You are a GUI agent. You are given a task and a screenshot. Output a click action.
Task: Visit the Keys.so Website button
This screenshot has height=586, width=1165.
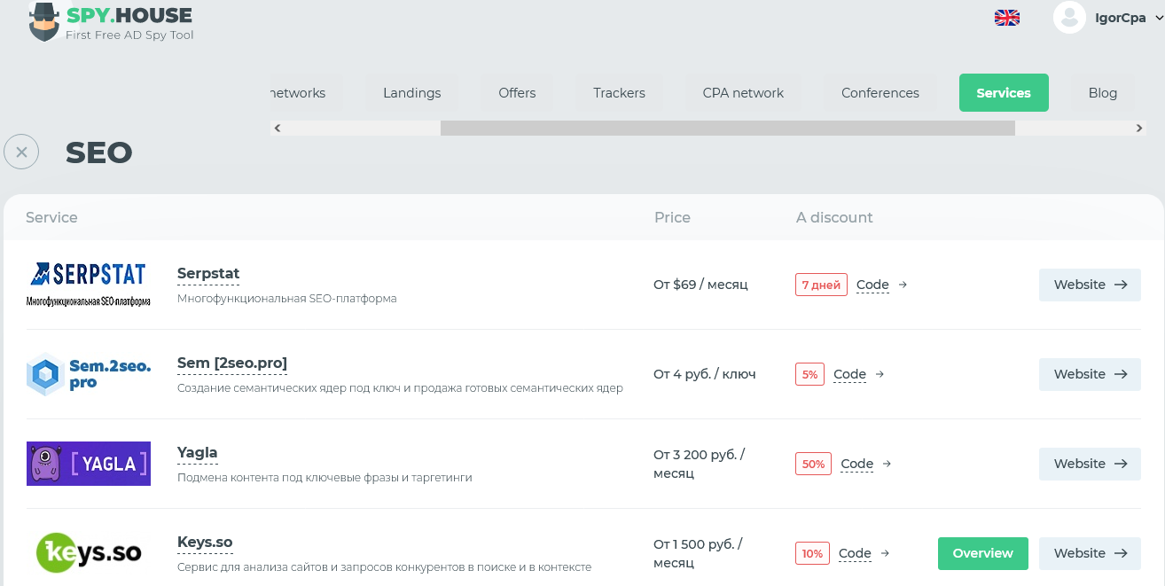tap(1090, 553)
